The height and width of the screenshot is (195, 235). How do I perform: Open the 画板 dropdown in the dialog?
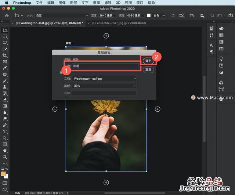pos(104,86)
